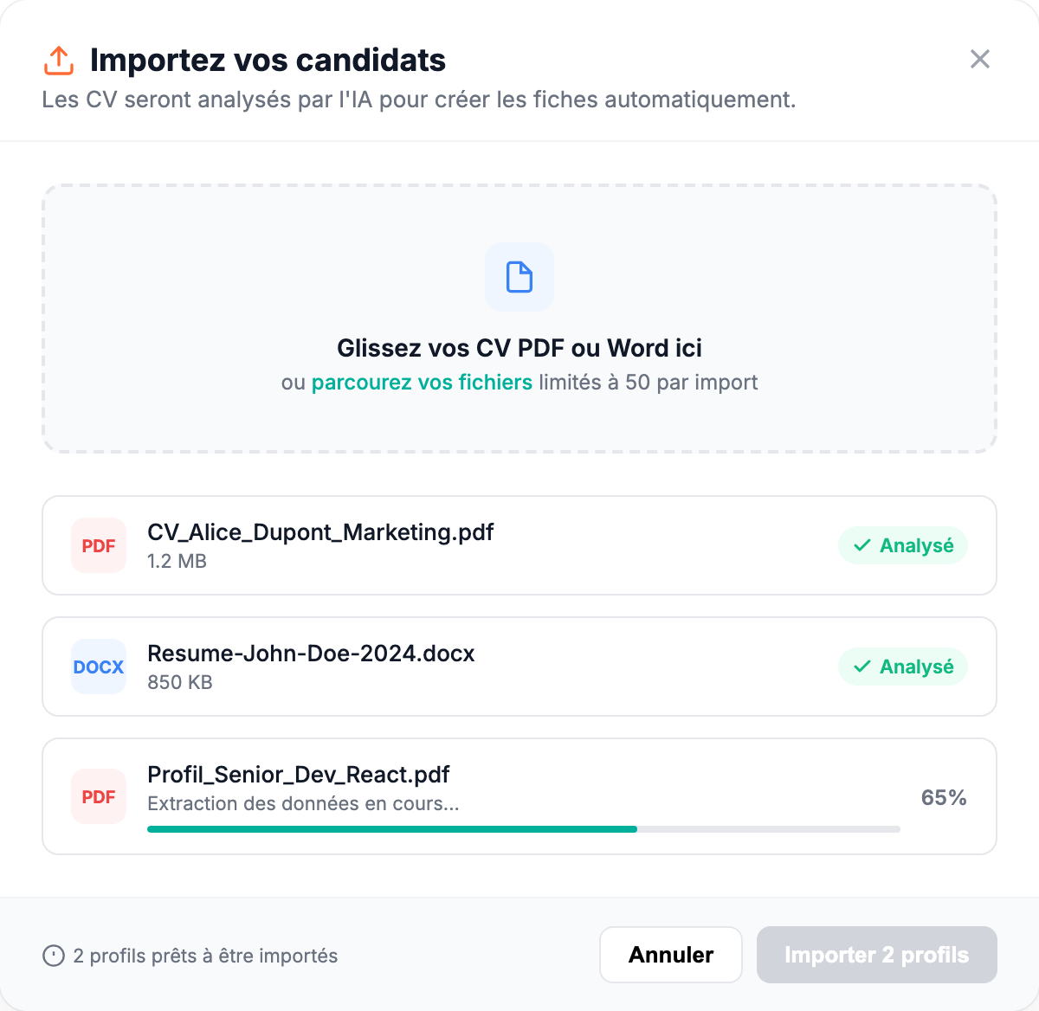Click the 65% percentage label

tap(943, 797)
